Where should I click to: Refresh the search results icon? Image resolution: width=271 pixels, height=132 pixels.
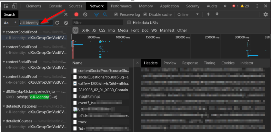(57, 23)
